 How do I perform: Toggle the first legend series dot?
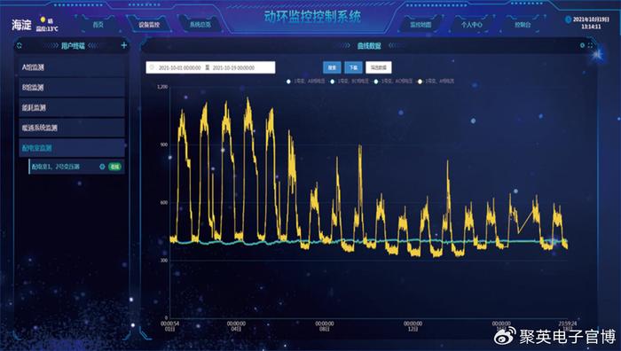pos(288,82)
